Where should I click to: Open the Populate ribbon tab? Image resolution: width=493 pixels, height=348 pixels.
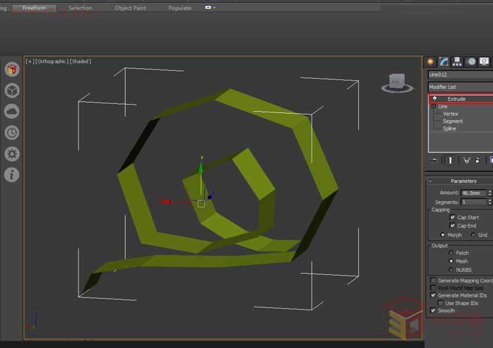180,8
